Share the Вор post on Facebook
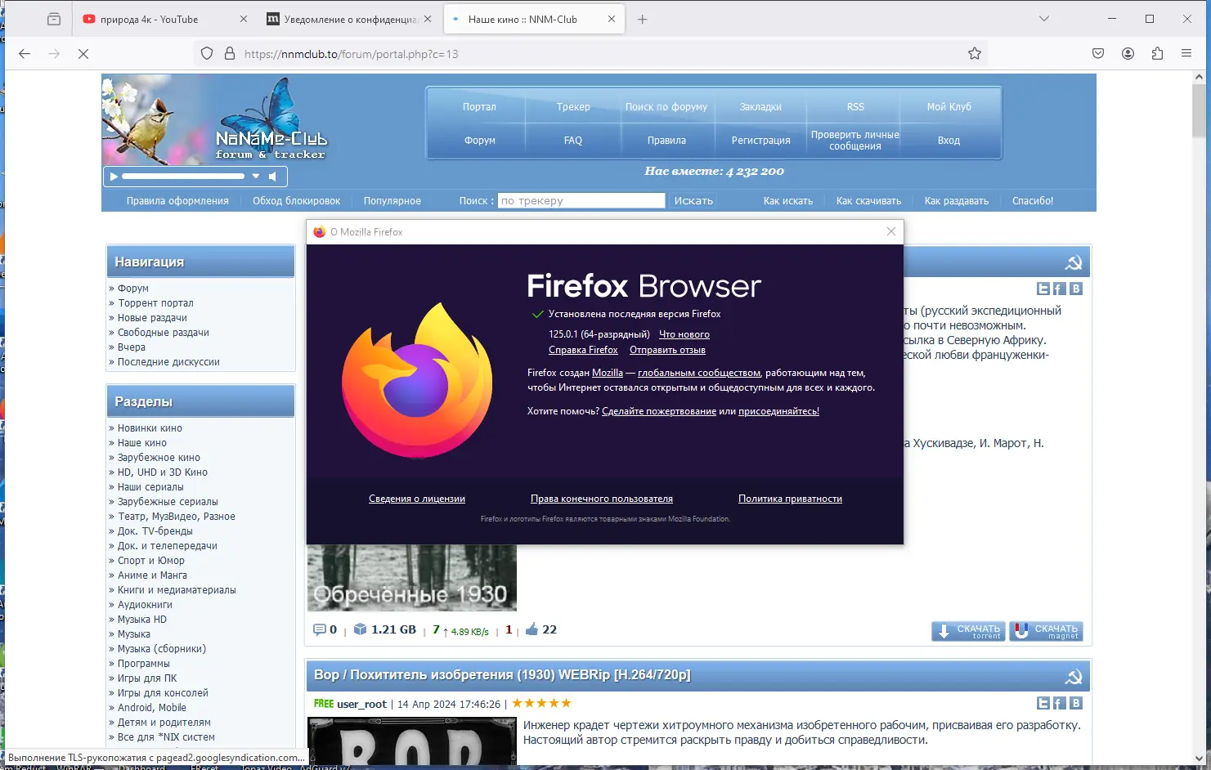1211x770 pixels. click(1059, 703)
